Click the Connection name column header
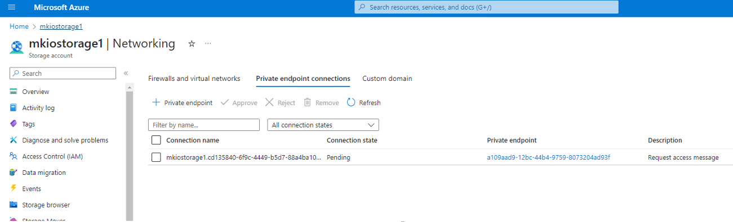This screenshot has height=222, width=733. pyautogui.click(x=193, y=140)
